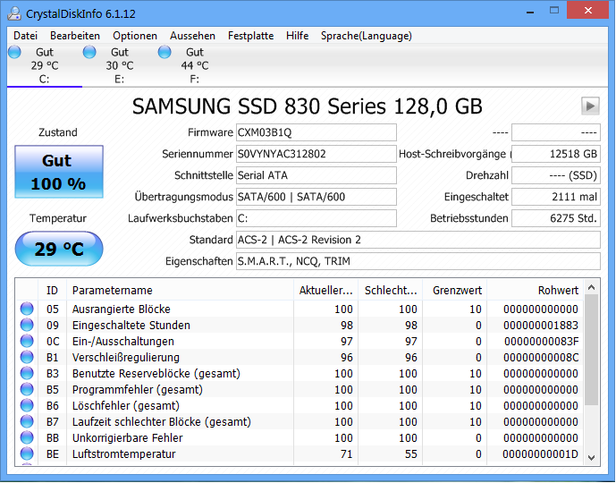
Task: Select Benutzte Reserveblöcke (gesamt) text
Action: (x=156, y=374)
